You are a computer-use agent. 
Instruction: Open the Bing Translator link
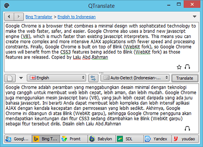coord(39,17)
